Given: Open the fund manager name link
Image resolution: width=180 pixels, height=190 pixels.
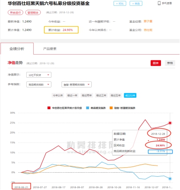Looking at the screenshot, I should pyautogui.click(x=148, y=21).
